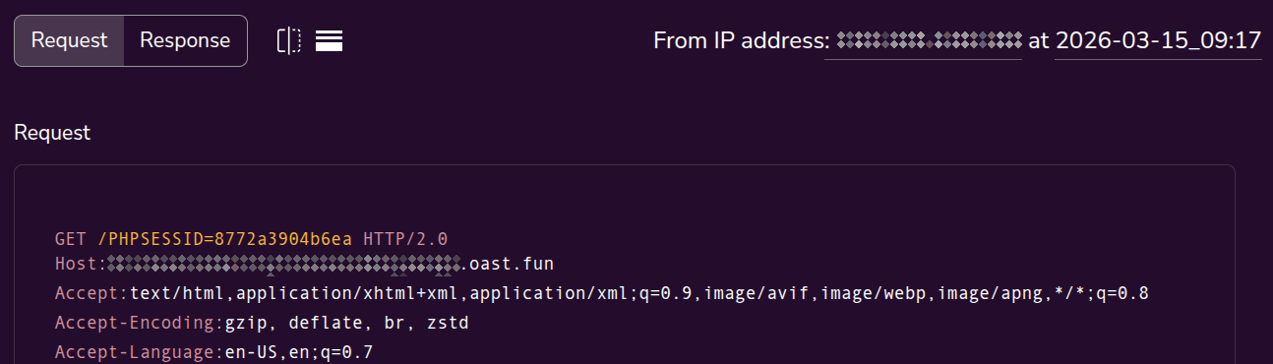
Task: Click the GET method keyword
Action: point(71,239)
